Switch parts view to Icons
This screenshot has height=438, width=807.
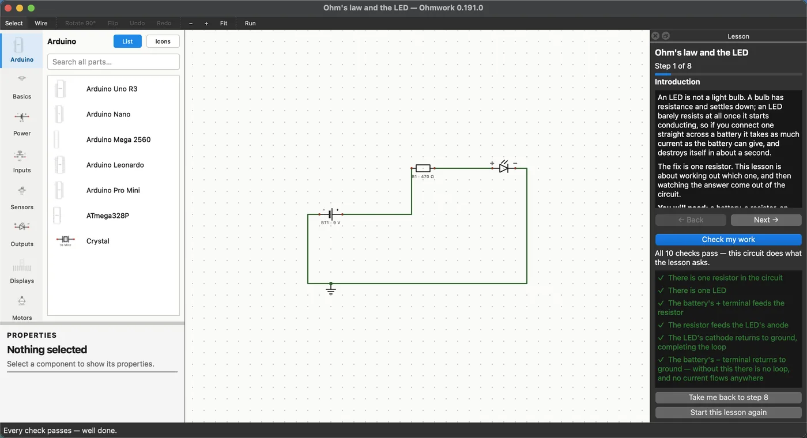163,41
